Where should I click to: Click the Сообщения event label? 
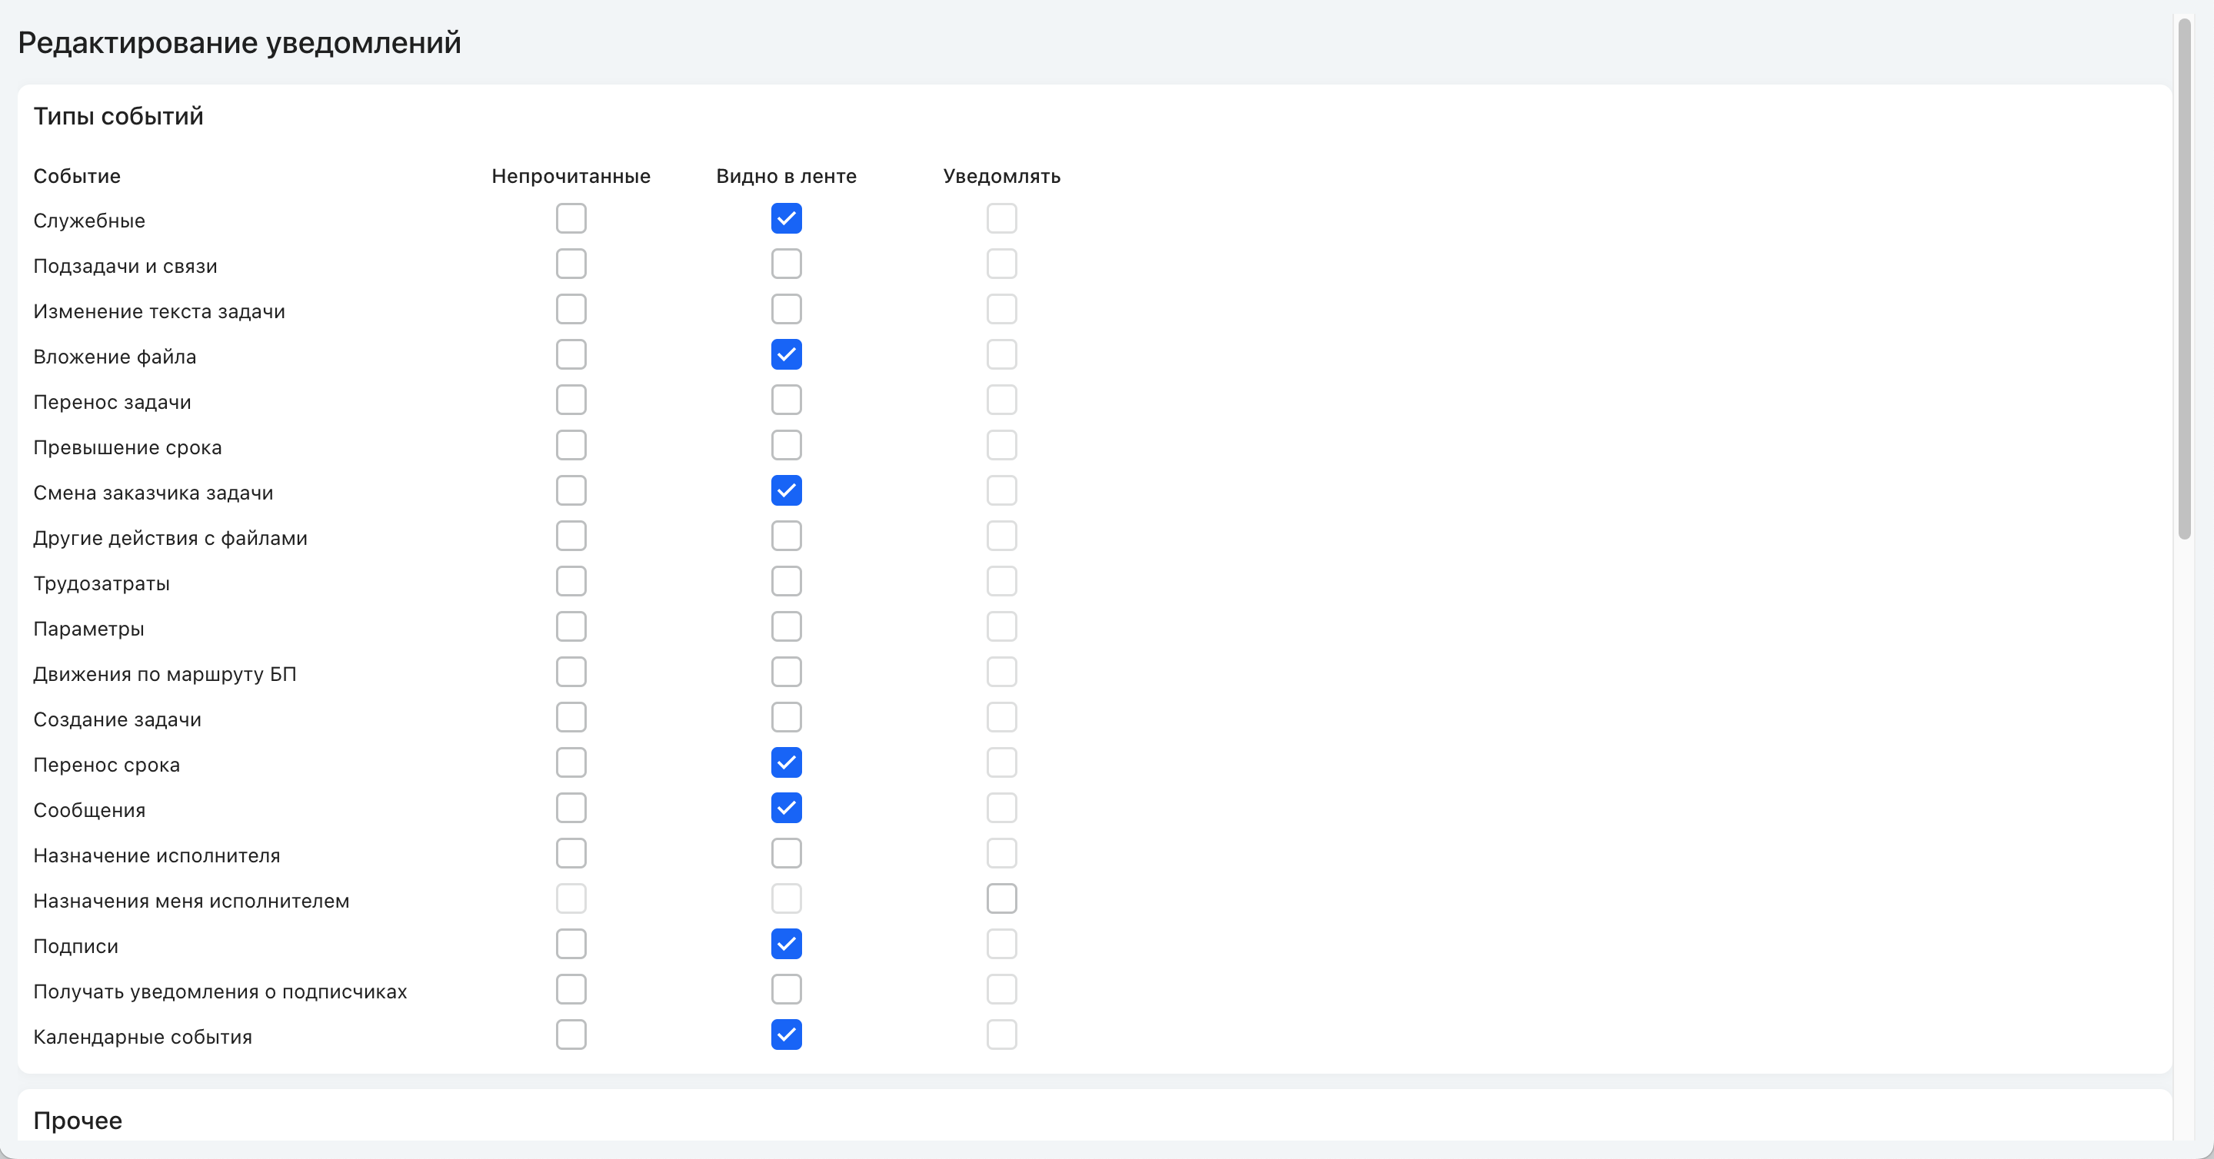[89, 810]
